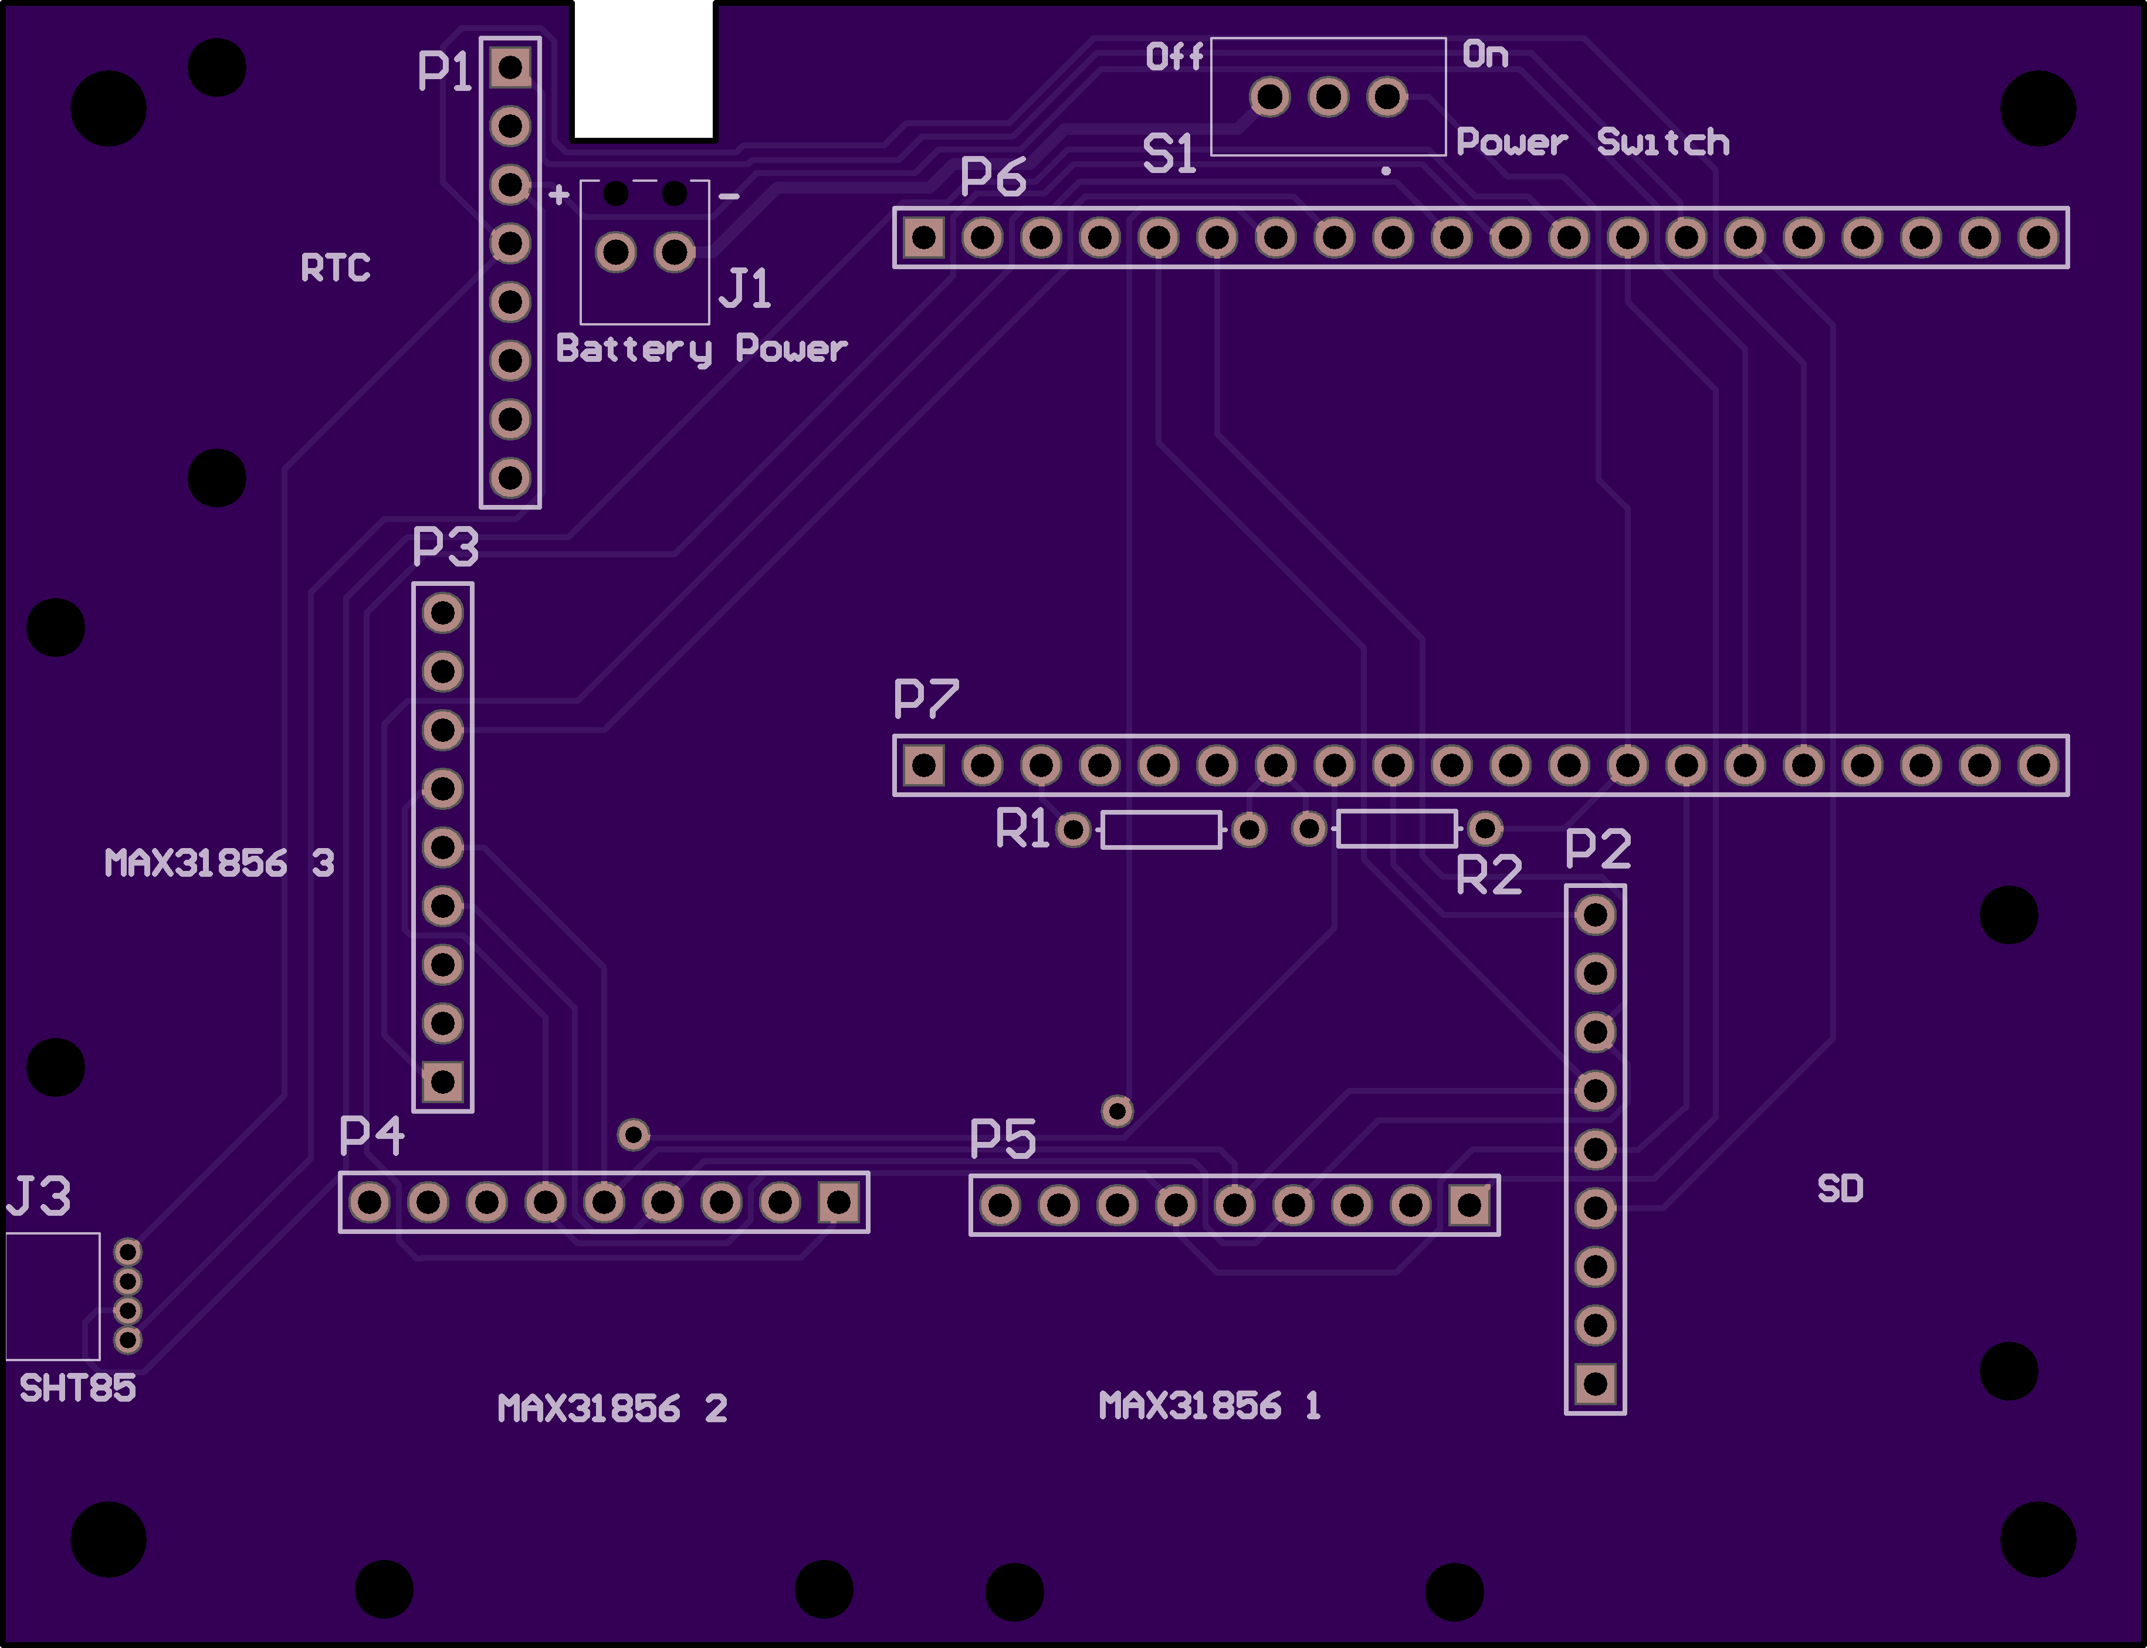Click the SD label
This screenshot has width=2147, height=1648.
1840,1189
